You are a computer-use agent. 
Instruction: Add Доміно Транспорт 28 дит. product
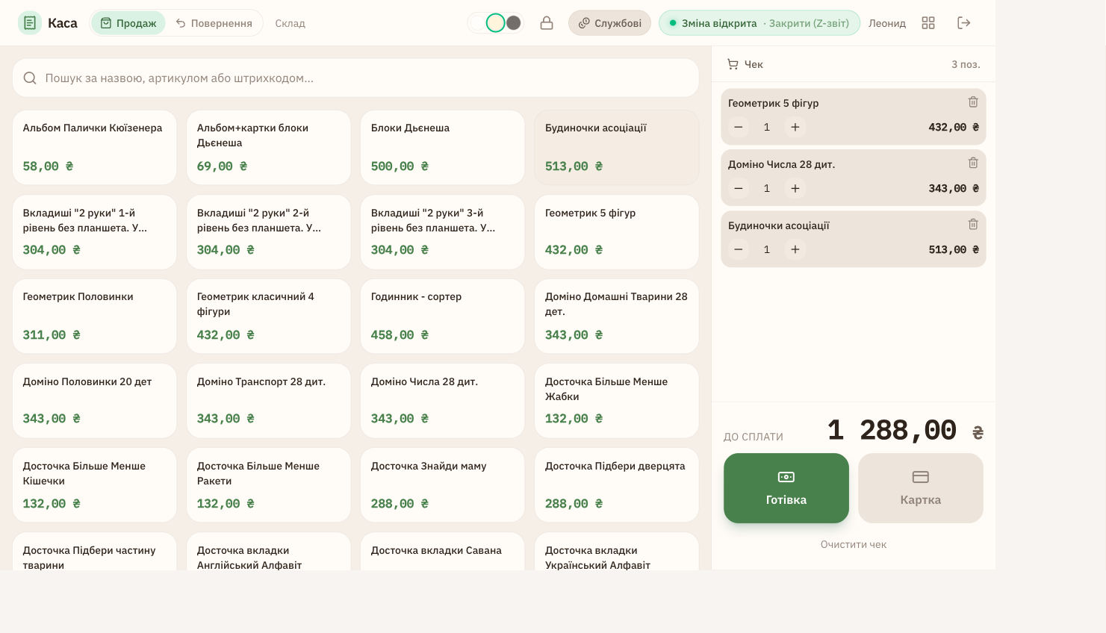pyautogui.click(x=269, y=401)
